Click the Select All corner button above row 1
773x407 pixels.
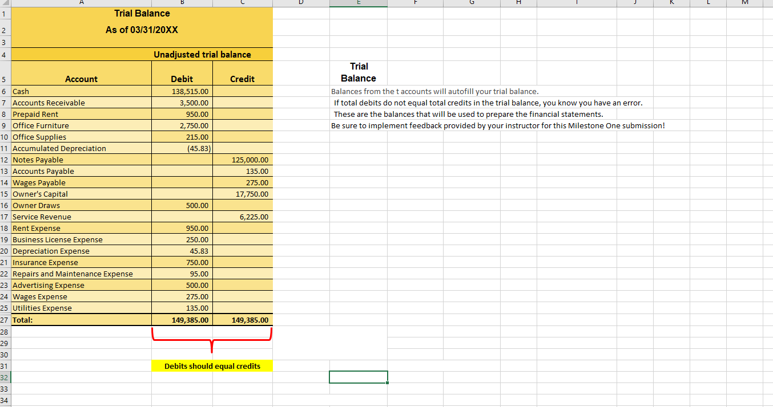pyautogui.click(x=5, y=3)
